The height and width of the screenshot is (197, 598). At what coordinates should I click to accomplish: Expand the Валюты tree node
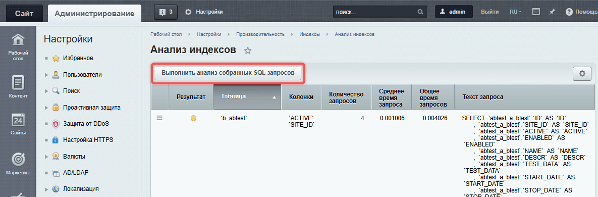point(46,157)
